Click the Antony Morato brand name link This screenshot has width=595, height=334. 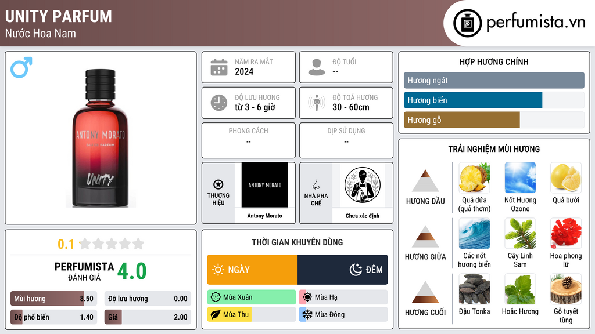point(265,216)
